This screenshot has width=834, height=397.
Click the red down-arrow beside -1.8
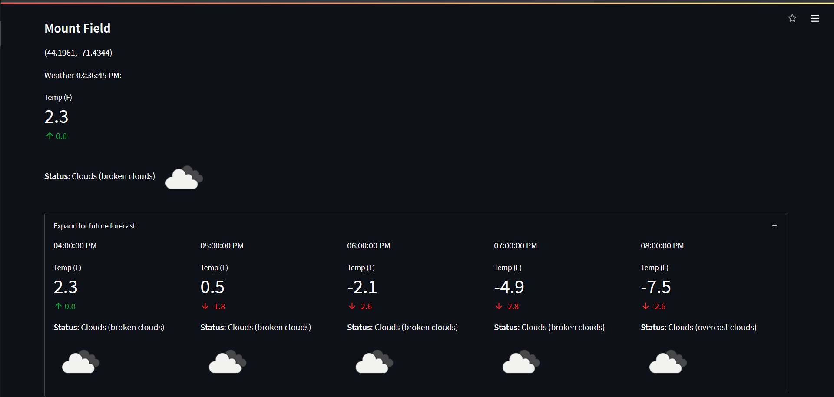[x=205, y=306]
